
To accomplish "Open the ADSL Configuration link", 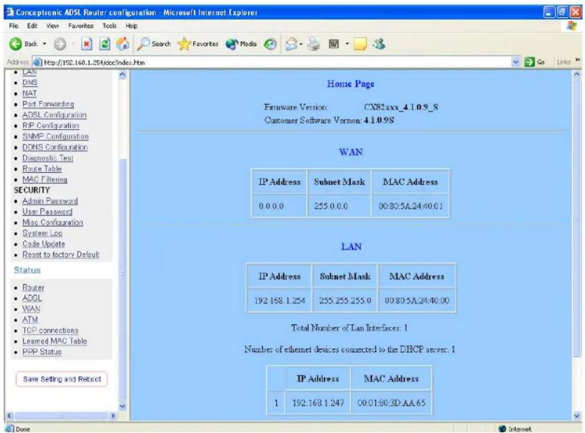I will pos(54,115).
